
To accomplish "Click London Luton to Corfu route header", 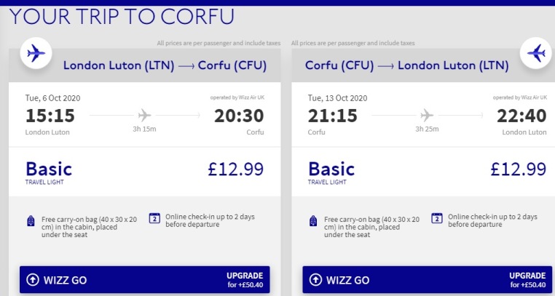I will pos(165,65).
